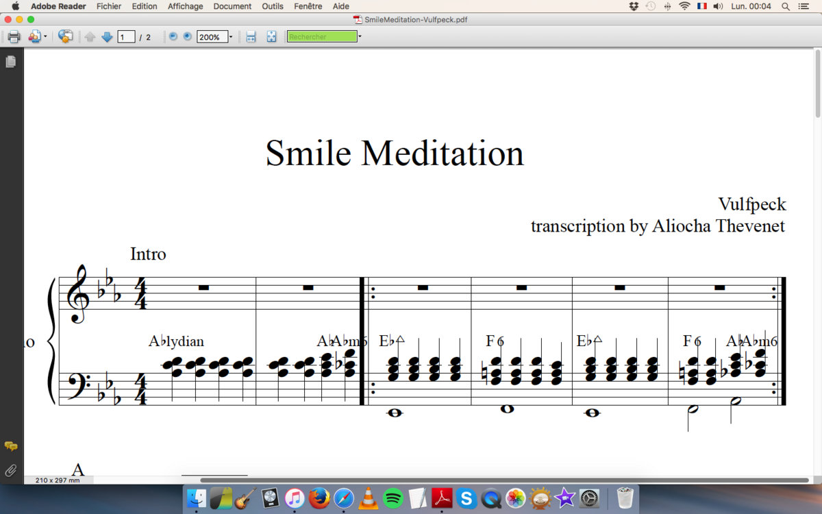Image resolution: width=822 pixels, height=514 pixels.
Task: Open iMovie star icon in dock
Action: pyautogui.click(x=565, y=498)
